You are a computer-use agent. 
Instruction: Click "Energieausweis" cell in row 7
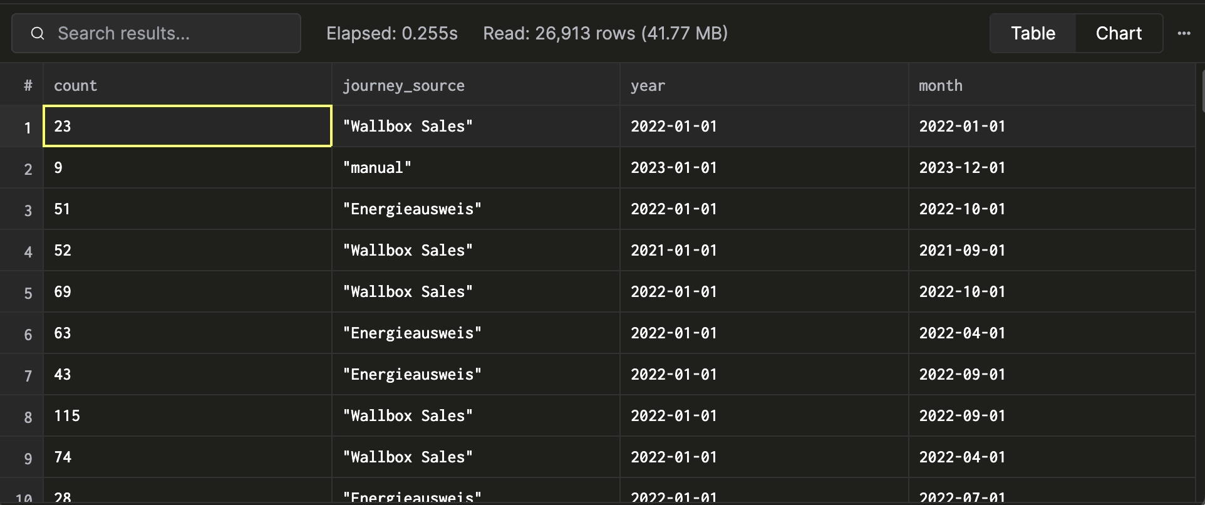(476, 374)
